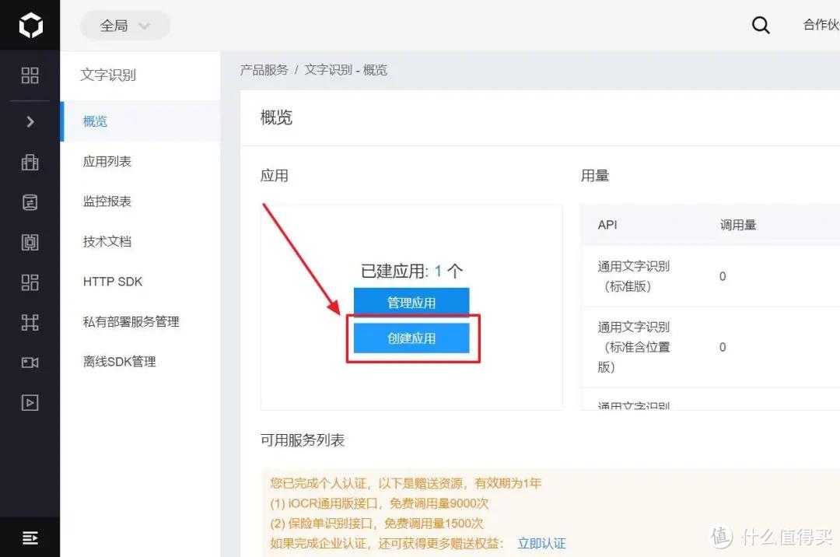Click 文字识别 - 概览 breadcrumb text
This screenshot has width=840, height=557.
[345, 70]
